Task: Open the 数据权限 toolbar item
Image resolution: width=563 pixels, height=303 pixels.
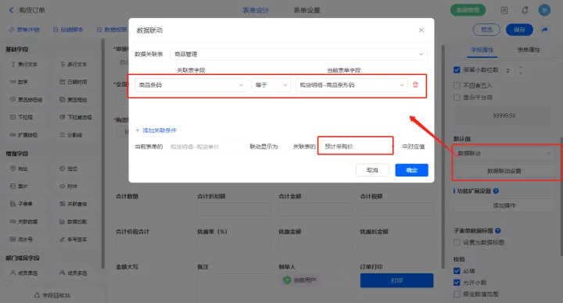Action: coord(112,30)
